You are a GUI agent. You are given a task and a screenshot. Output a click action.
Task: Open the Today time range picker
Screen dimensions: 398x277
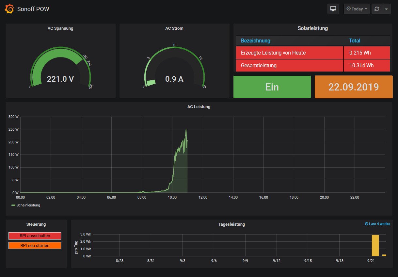(x=357, y=9)
